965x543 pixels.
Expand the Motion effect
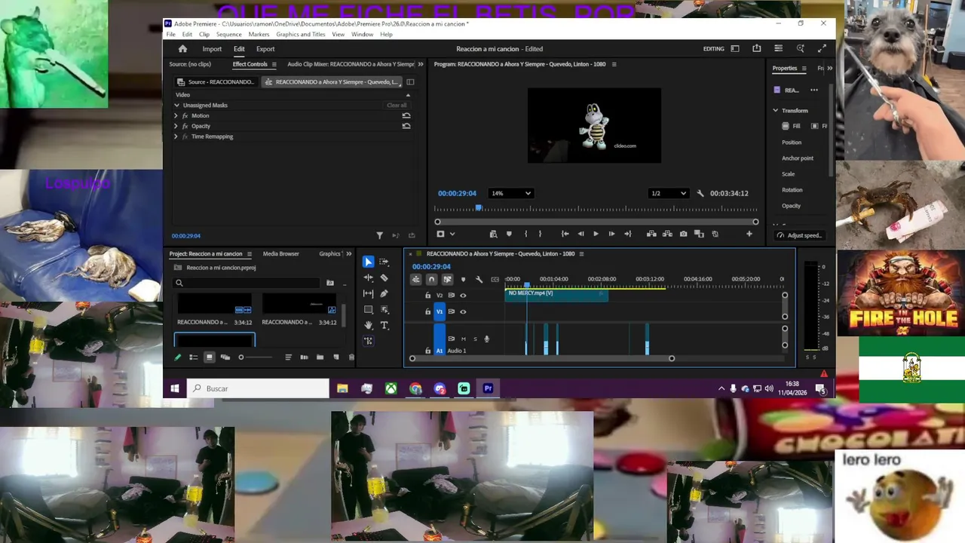[x=176, y=115]
